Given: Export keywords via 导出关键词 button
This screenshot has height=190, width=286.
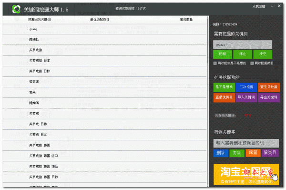Looking at the screenshot, I should (x=269, y=97).
